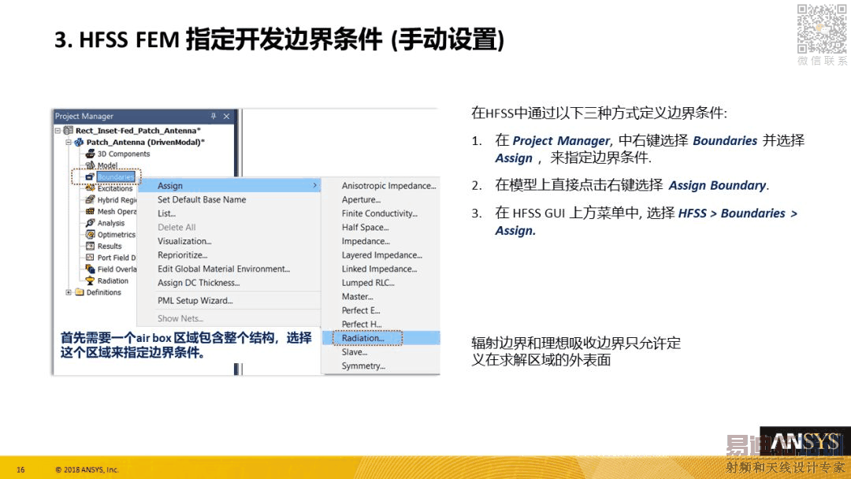The image size is (851, 479).
Task: Click the 3D Components tree icon
Action: [90, 154]
